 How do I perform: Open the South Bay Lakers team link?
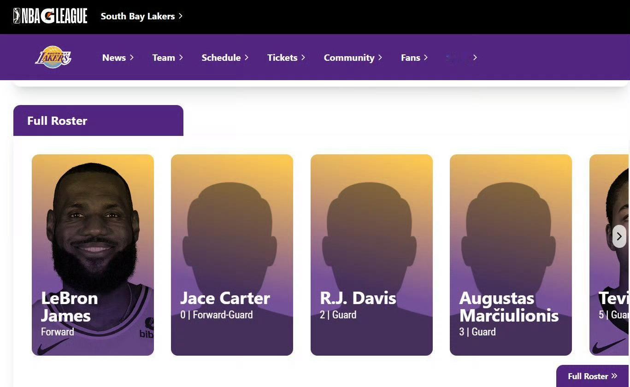(141, 16)
